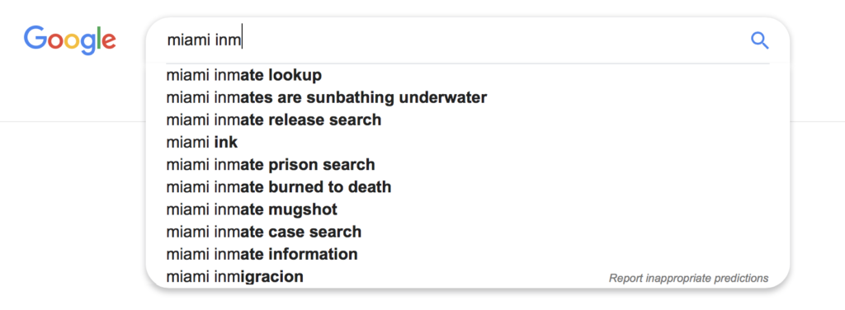Open the Google logo homepage link
Screen dimensions: 845x310
point(69,40)
